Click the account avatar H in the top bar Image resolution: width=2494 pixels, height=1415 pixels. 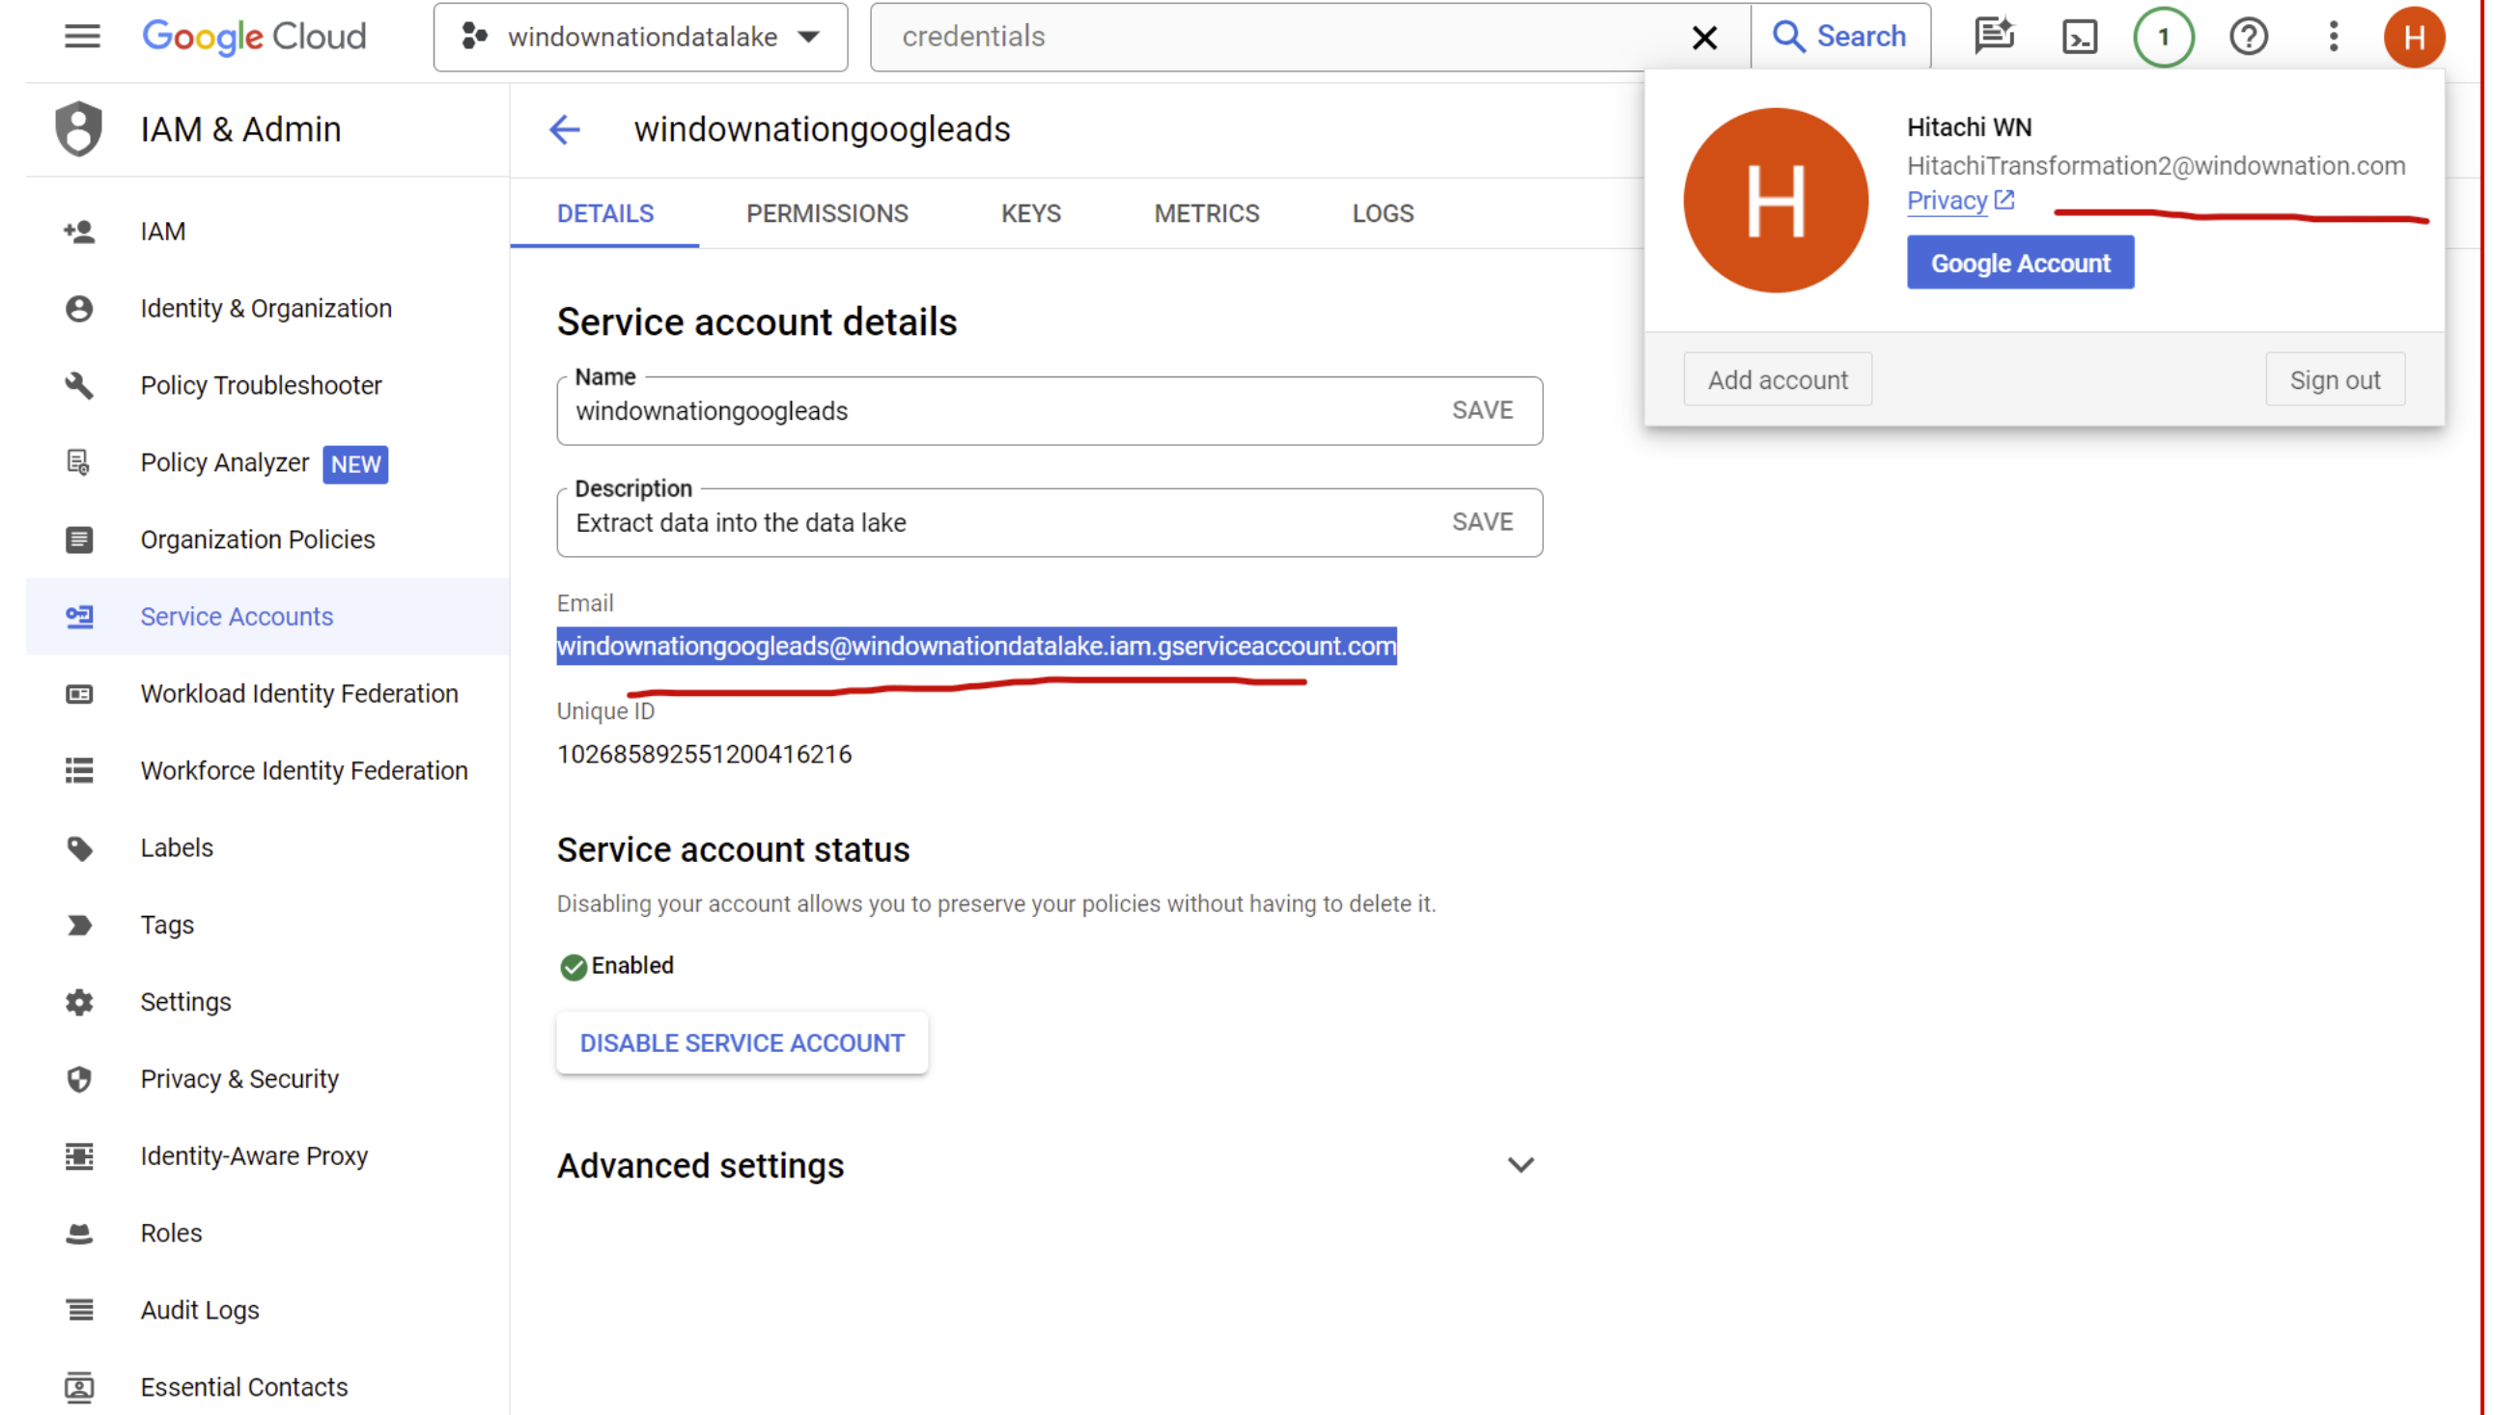click(x=2415, y=37)
